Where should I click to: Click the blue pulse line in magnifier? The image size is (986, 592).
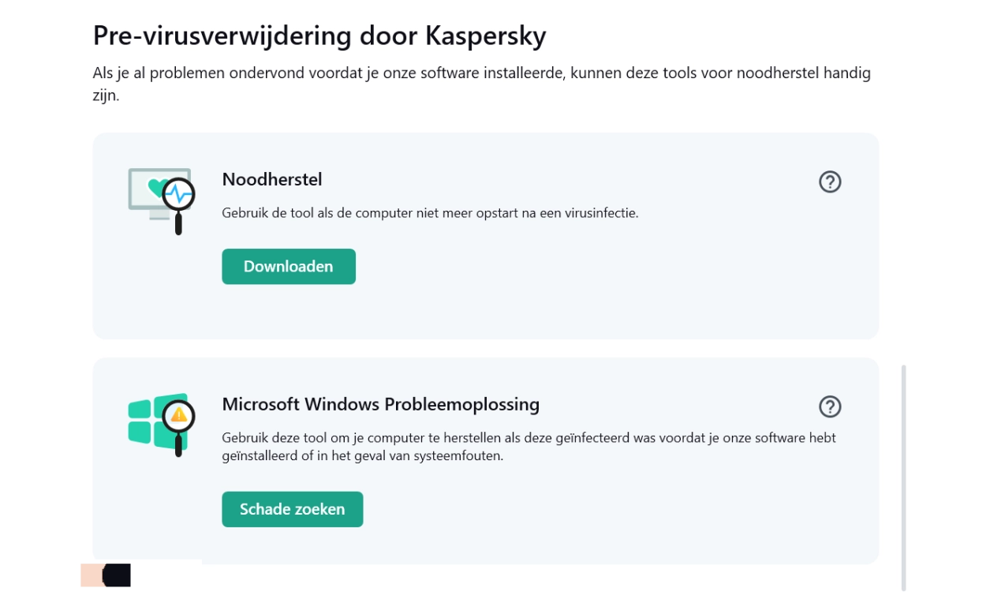click(x=180, y=193)
